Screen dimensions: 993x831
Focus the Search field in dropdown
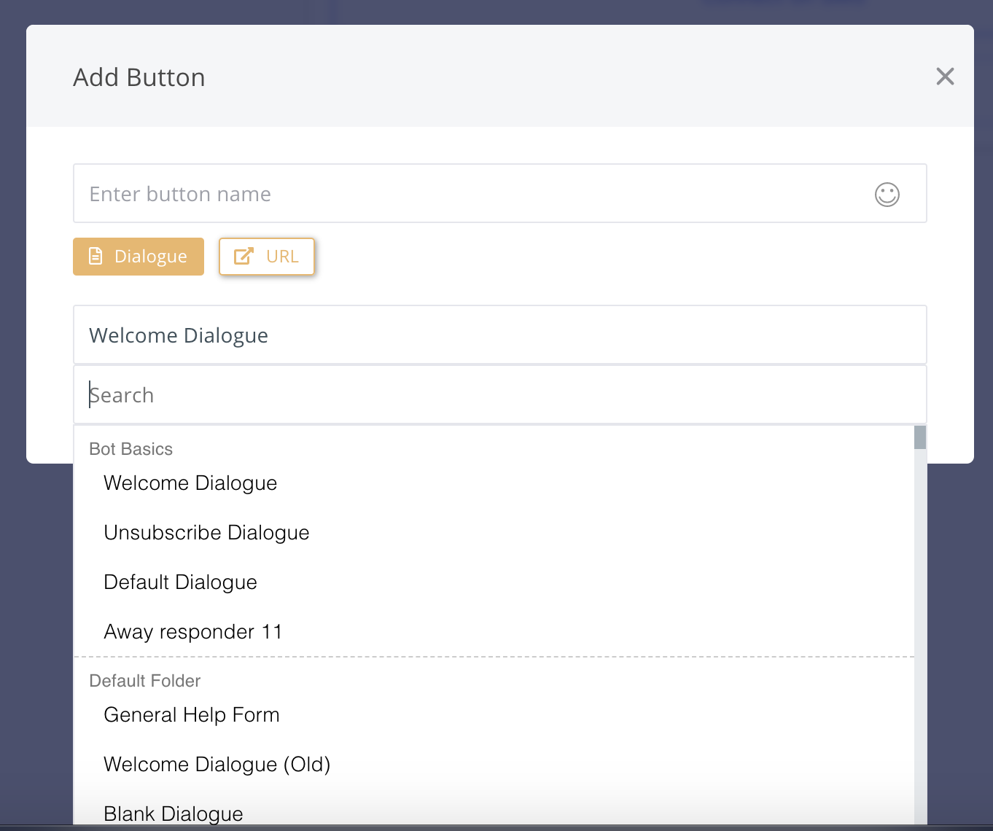pyautogui.click(x=500, y=394)
